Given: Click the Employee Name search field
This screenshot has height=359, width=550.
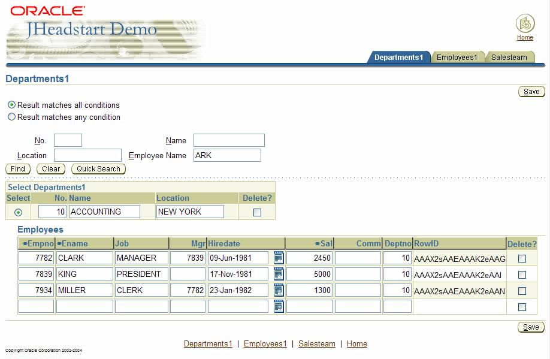Looking at the screenshot, I should pyautogui.click(x=227, y=155).
